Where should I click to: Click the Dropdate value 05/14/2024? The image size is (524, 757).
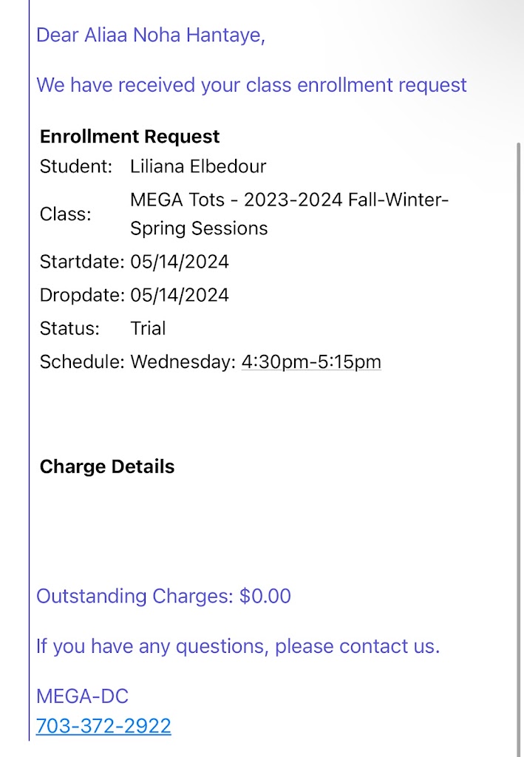[180, 295]
